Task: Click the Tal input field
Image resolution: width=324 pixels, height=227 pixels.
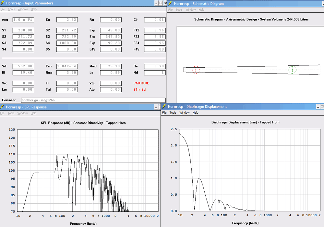Action: click(67, 90)
